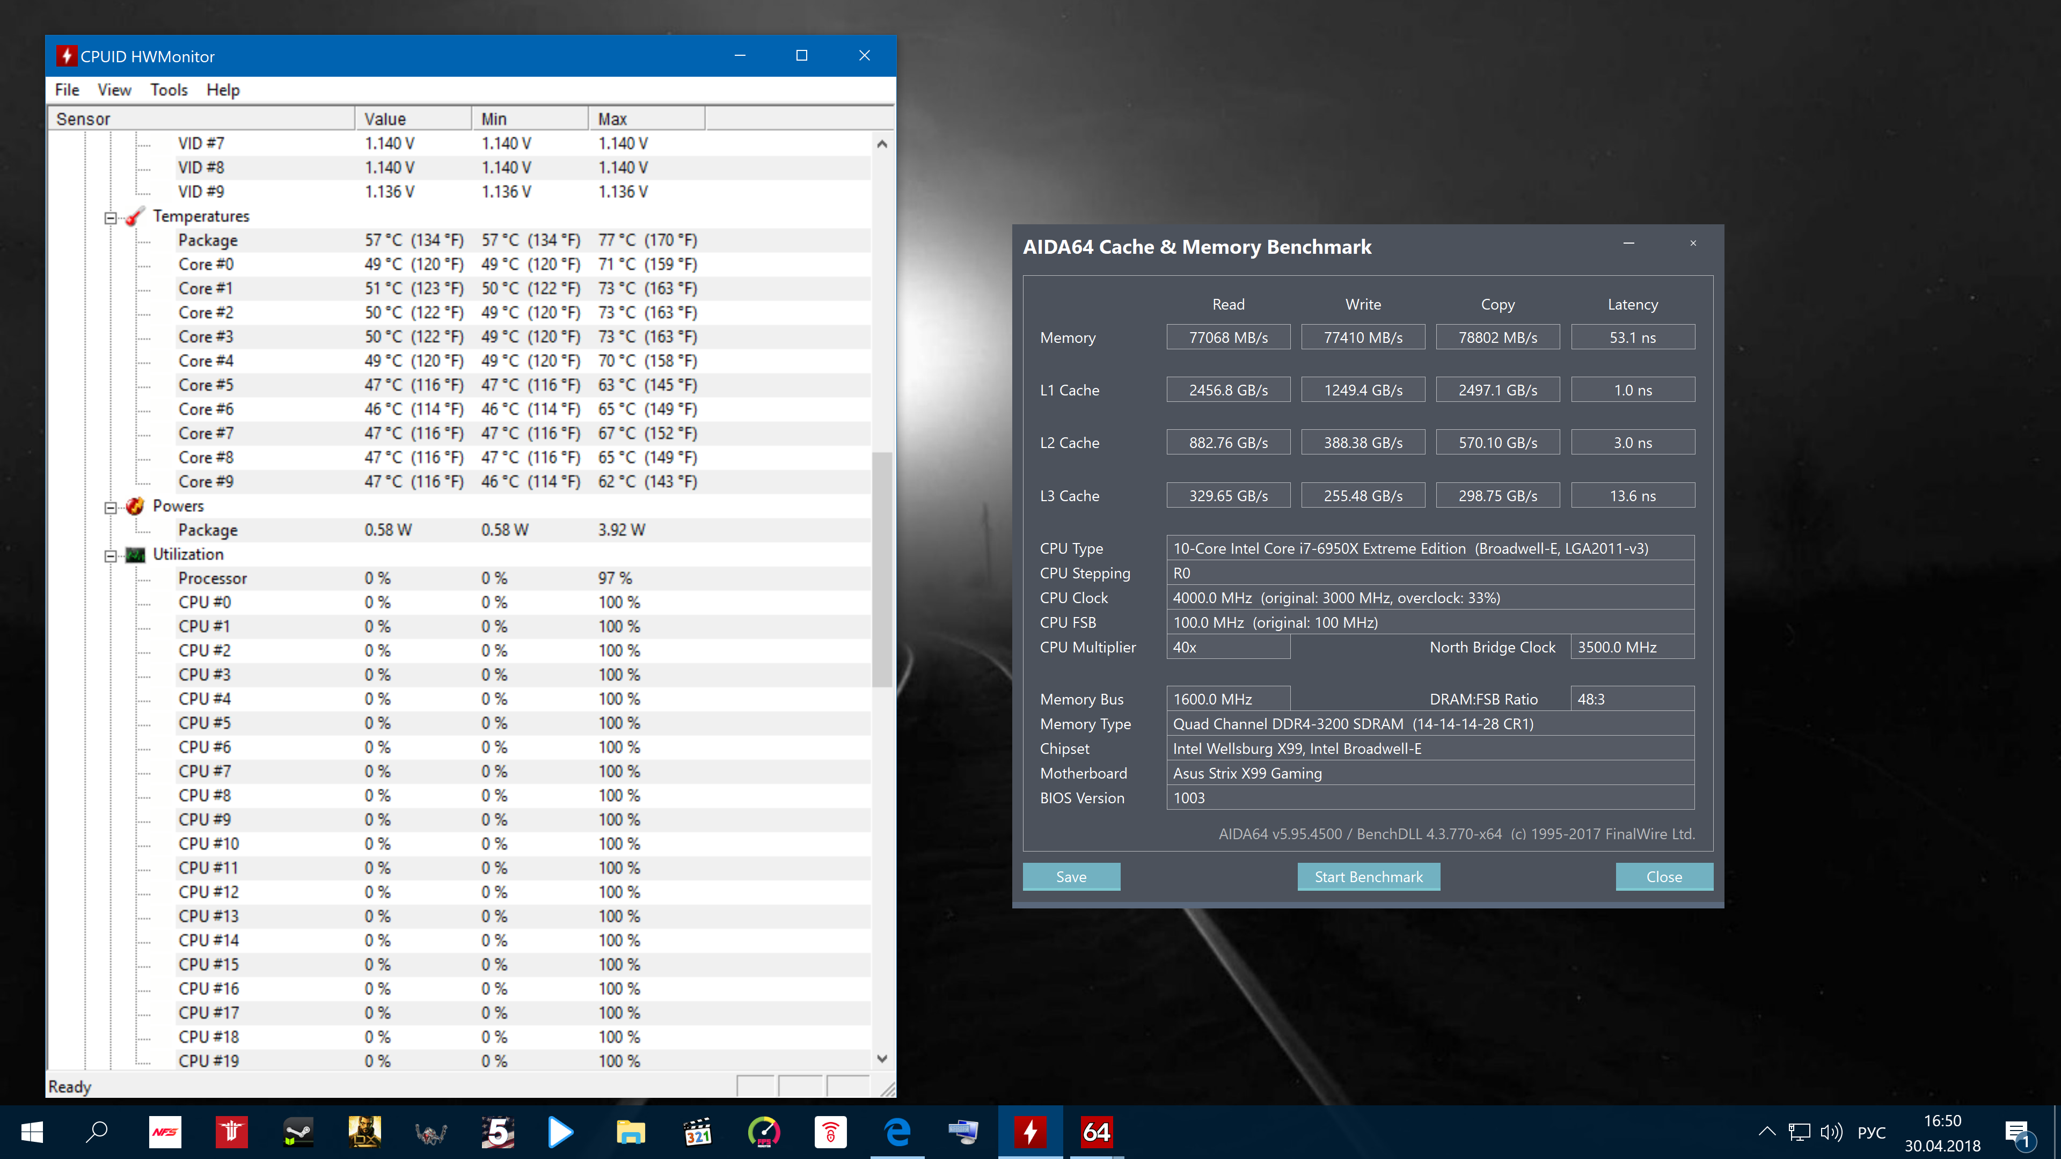This screenshot has height=1159, width=2061.
Task: Collapse the Temperatures tree node
Action: point(111,217)
